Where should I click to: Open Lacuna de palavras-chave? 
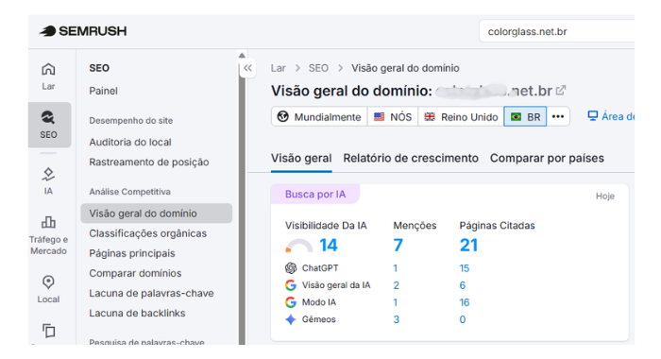(x=151, y=293)
